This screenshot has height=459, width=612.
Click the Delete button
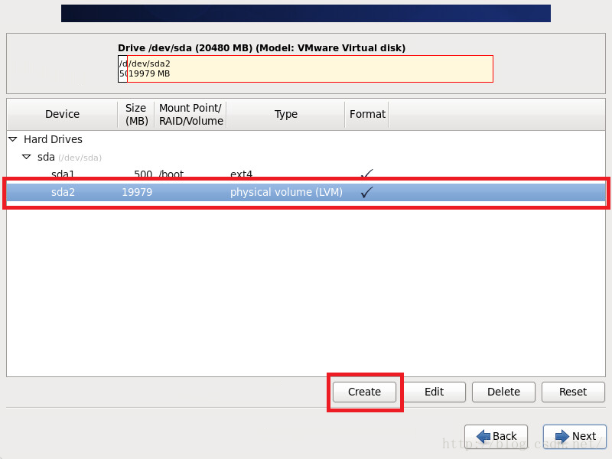click(x=503, y=392)
